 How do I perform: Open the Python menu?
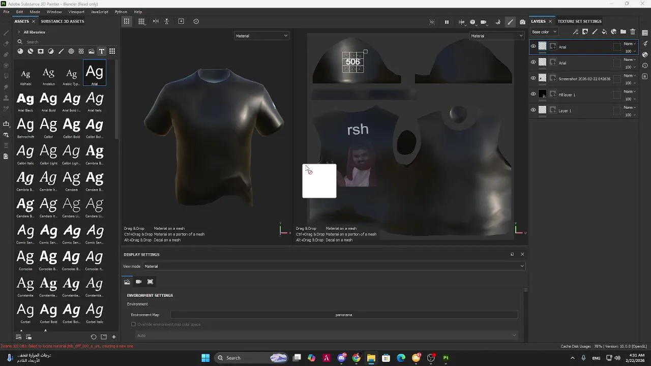click(121, 12)
